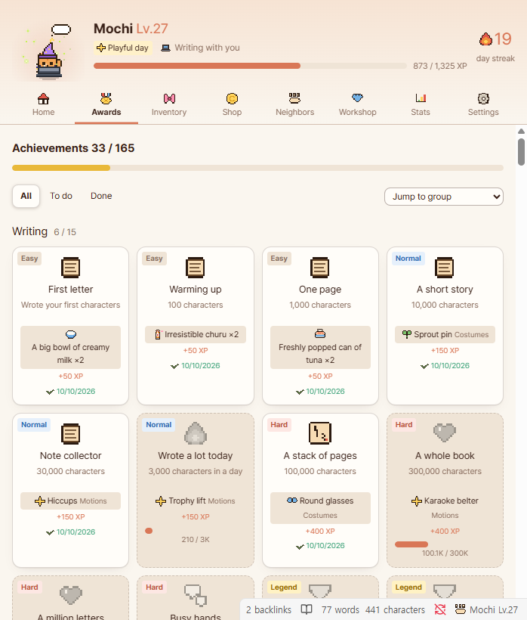Viewport: 527px width, 620px height.
Task: Open the Settings tab
Action: coord(483,105)
